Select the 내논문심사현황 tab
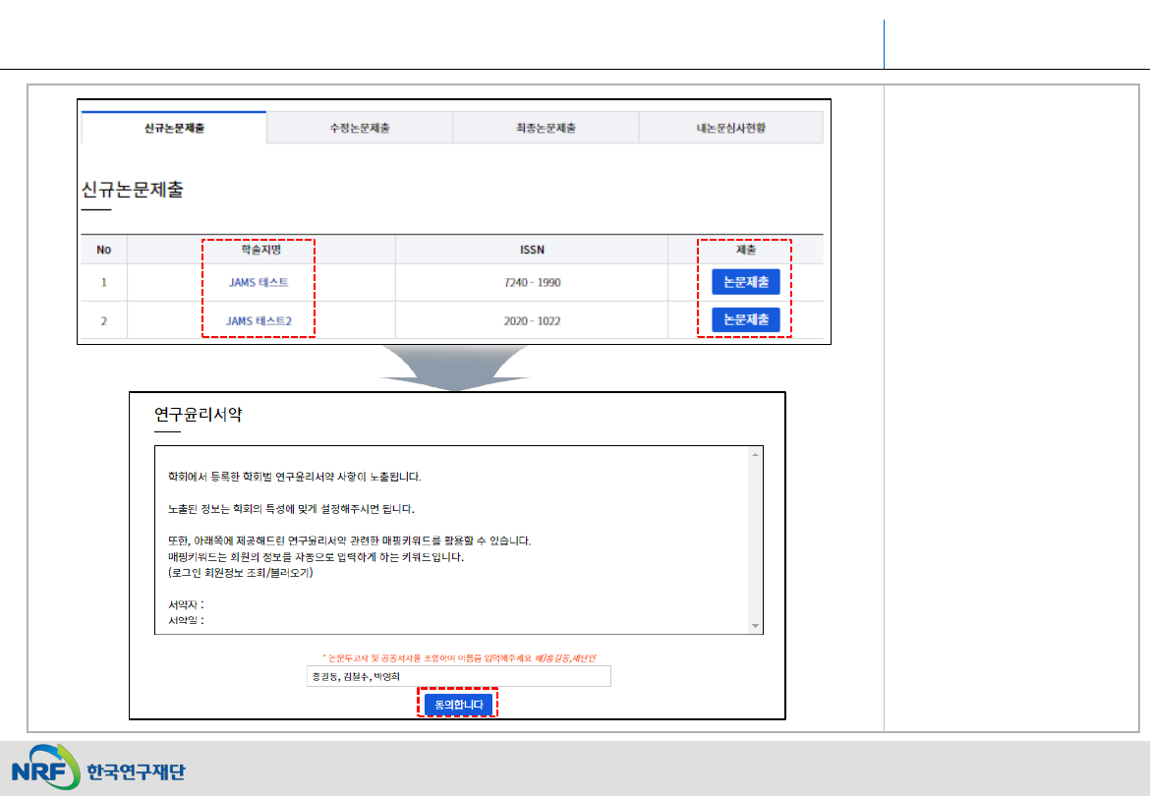Image resolution: width=1150 pixels, height=796 pixels. (730, 128)
